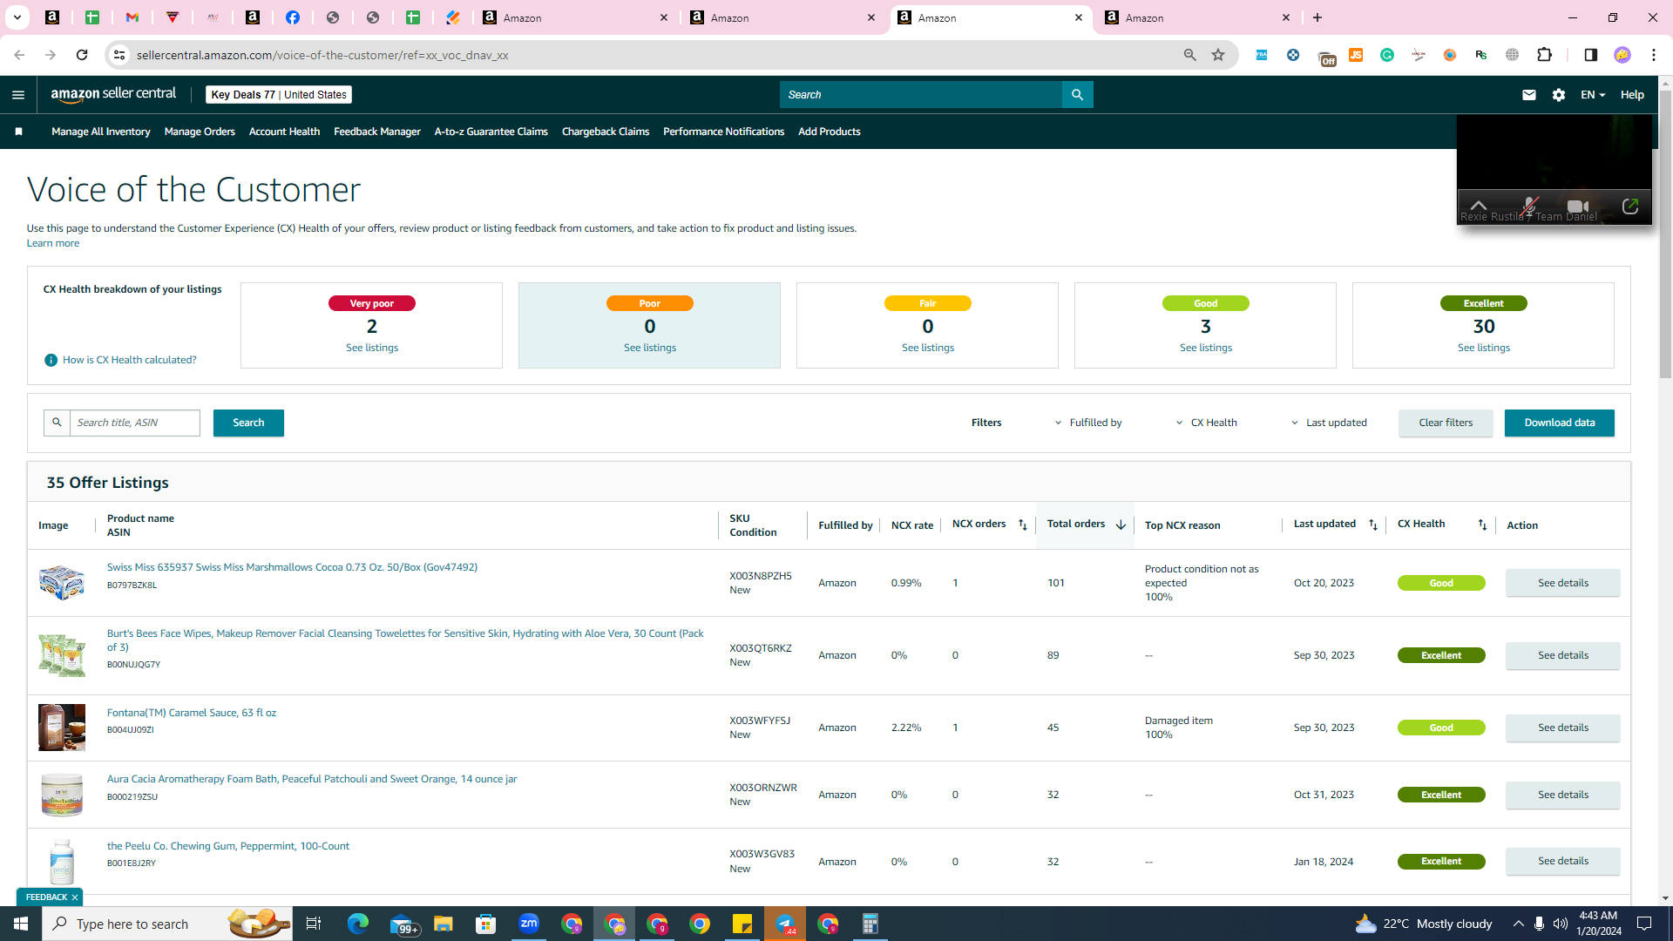Click the Burt's Bees product thumbnail
The width and height of the screenshot is (1673, 941).
tap(62, 655)
